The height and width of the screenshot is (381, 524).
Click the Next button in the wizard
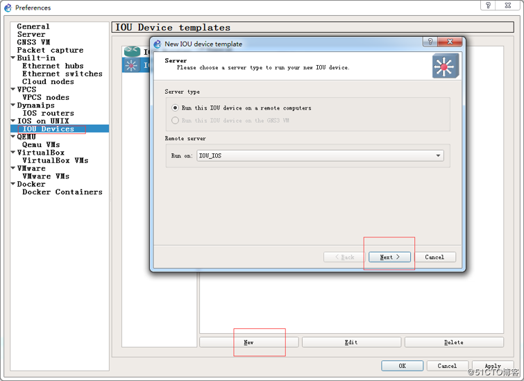tap(389, 257)
